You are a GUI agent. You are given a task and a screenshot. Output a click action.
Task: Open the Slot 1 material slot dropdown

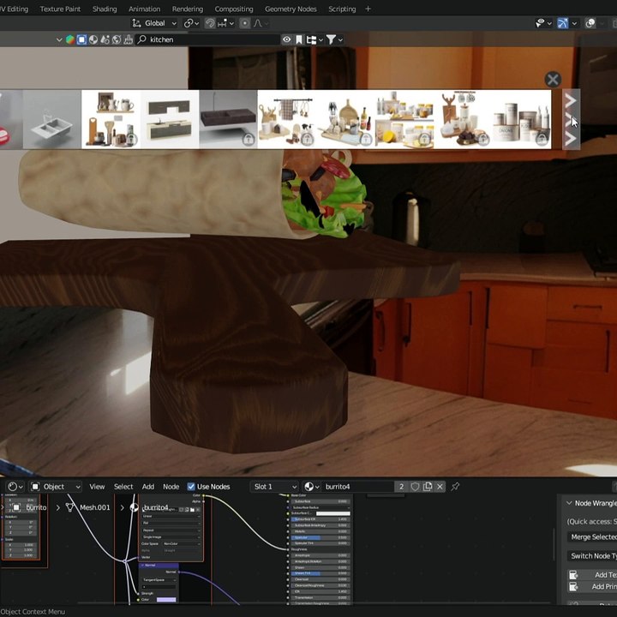click(274, 487)
